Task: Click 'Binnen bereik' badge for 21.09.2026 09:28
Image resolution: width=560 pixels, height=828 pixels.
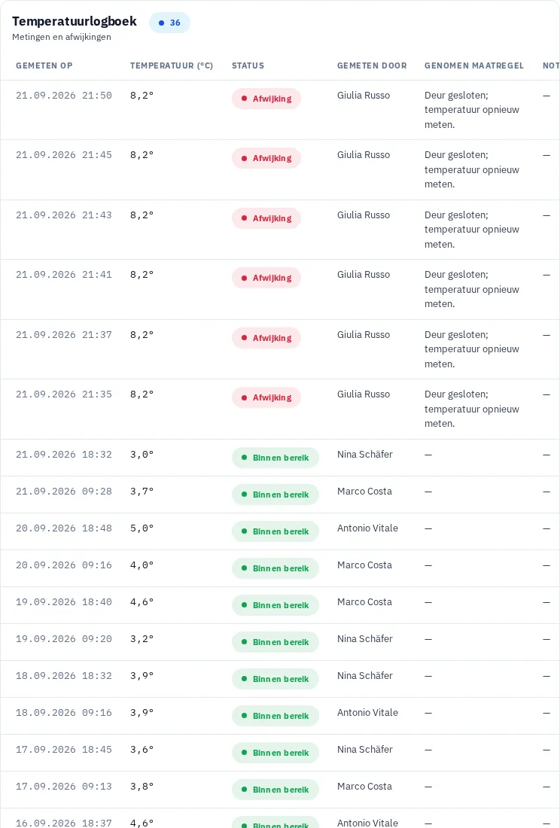Action: point(275,495)
